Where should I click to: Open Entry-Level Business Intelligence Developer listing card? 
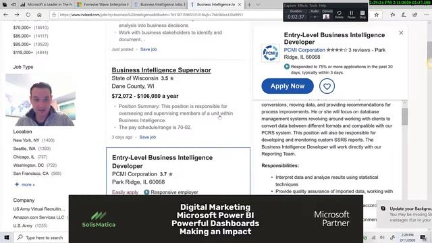pyautogui.click(x=178, y=171)
